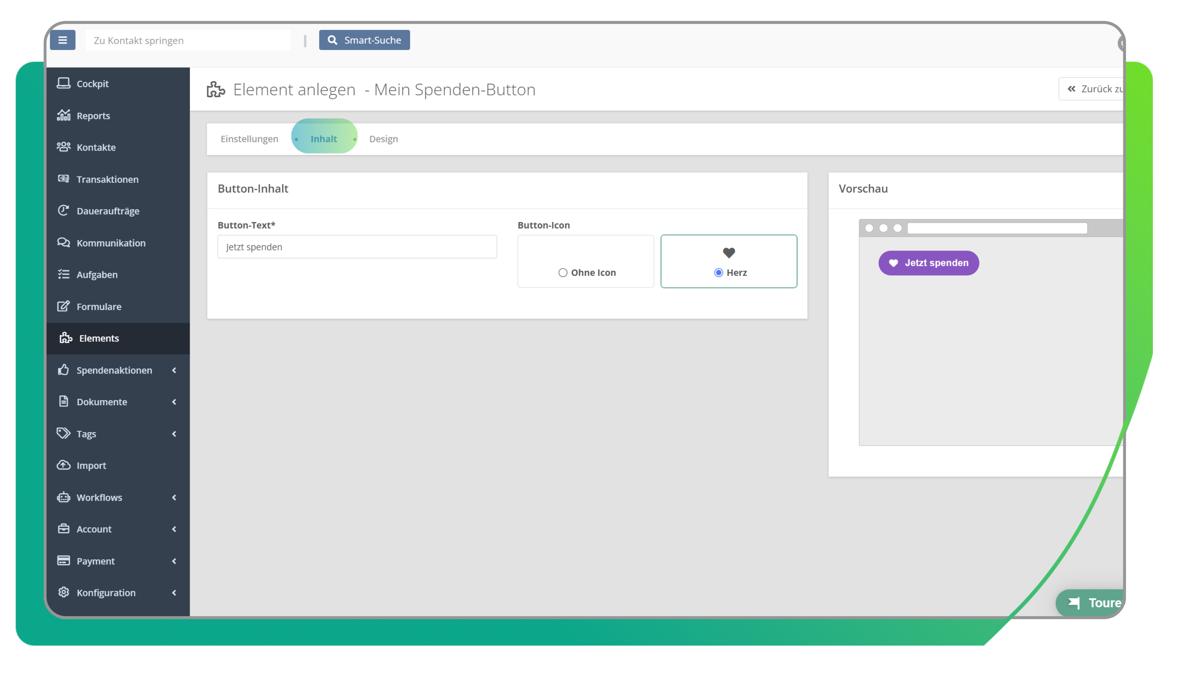This screenshot has width=1197, height=673.
Task: Open Formulare edit icon in sidebar
Action: coord(64,306)
